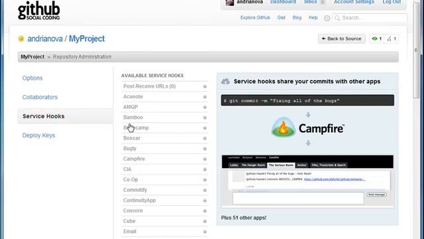The height and width of the screenshot is (239, 424).
Task: Click the andrianova user avatar
Action: click(230, 3)
